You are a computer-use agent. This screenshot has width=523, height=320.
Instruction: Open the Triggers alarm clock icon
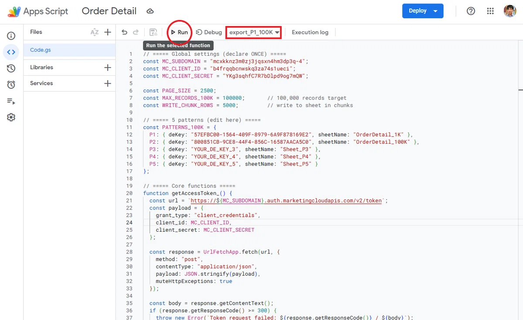(11, 84)
